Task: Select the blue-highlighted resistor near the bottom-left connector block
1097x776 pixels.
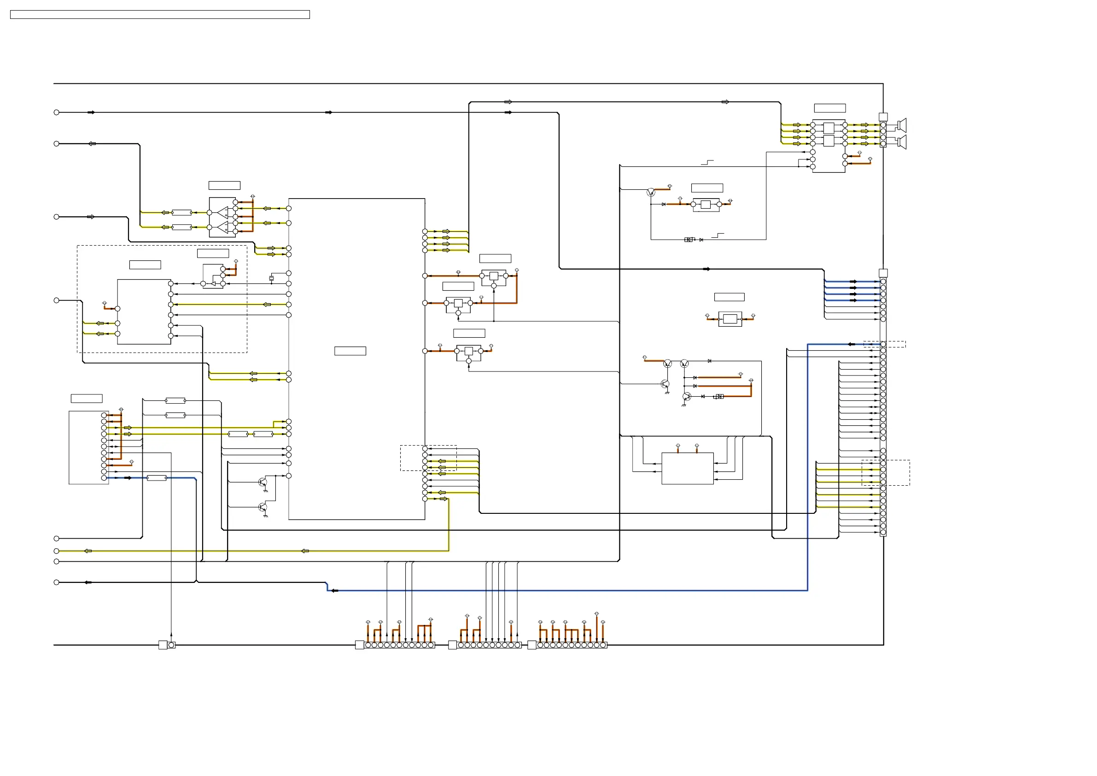Action: [x=157, y=478]
